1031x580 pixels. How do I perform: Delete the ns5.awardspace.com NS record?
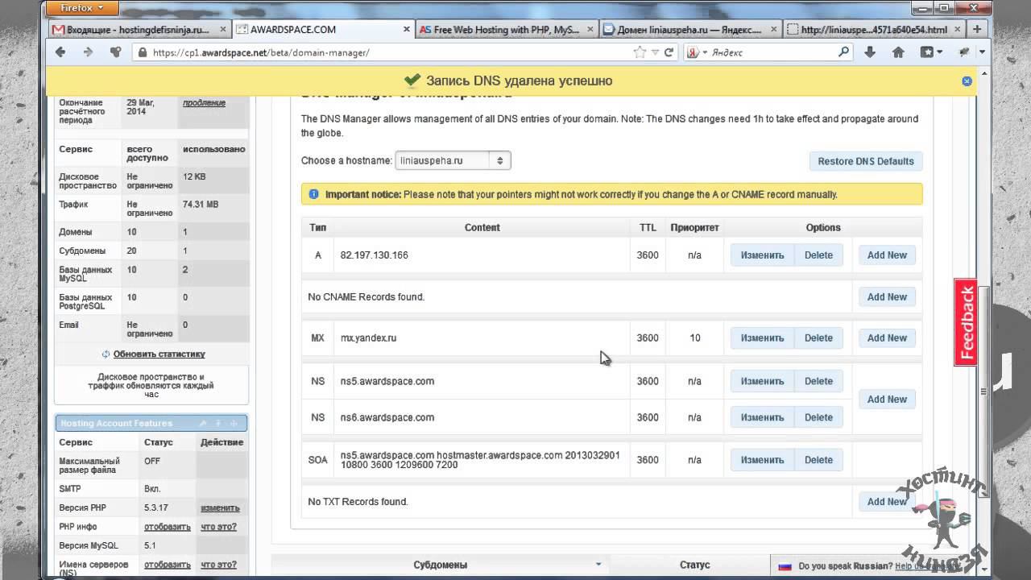818,382
